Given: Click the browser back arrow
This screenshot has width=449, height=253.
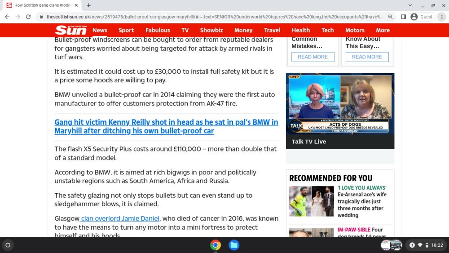Looking at the screenshot, I should pos(7,17).
